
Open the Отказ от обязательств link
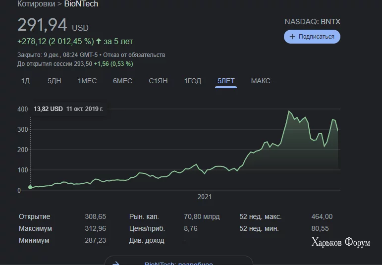tap(134, 55)
